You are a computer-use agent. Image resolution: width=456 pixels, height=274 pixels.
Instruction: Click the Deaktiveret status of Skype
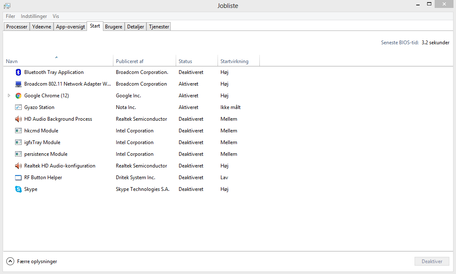coord(191,189)
